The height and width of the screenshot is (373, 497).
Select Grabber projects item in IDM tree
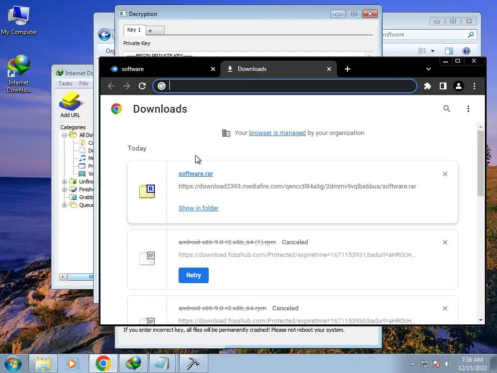point(82,197)
